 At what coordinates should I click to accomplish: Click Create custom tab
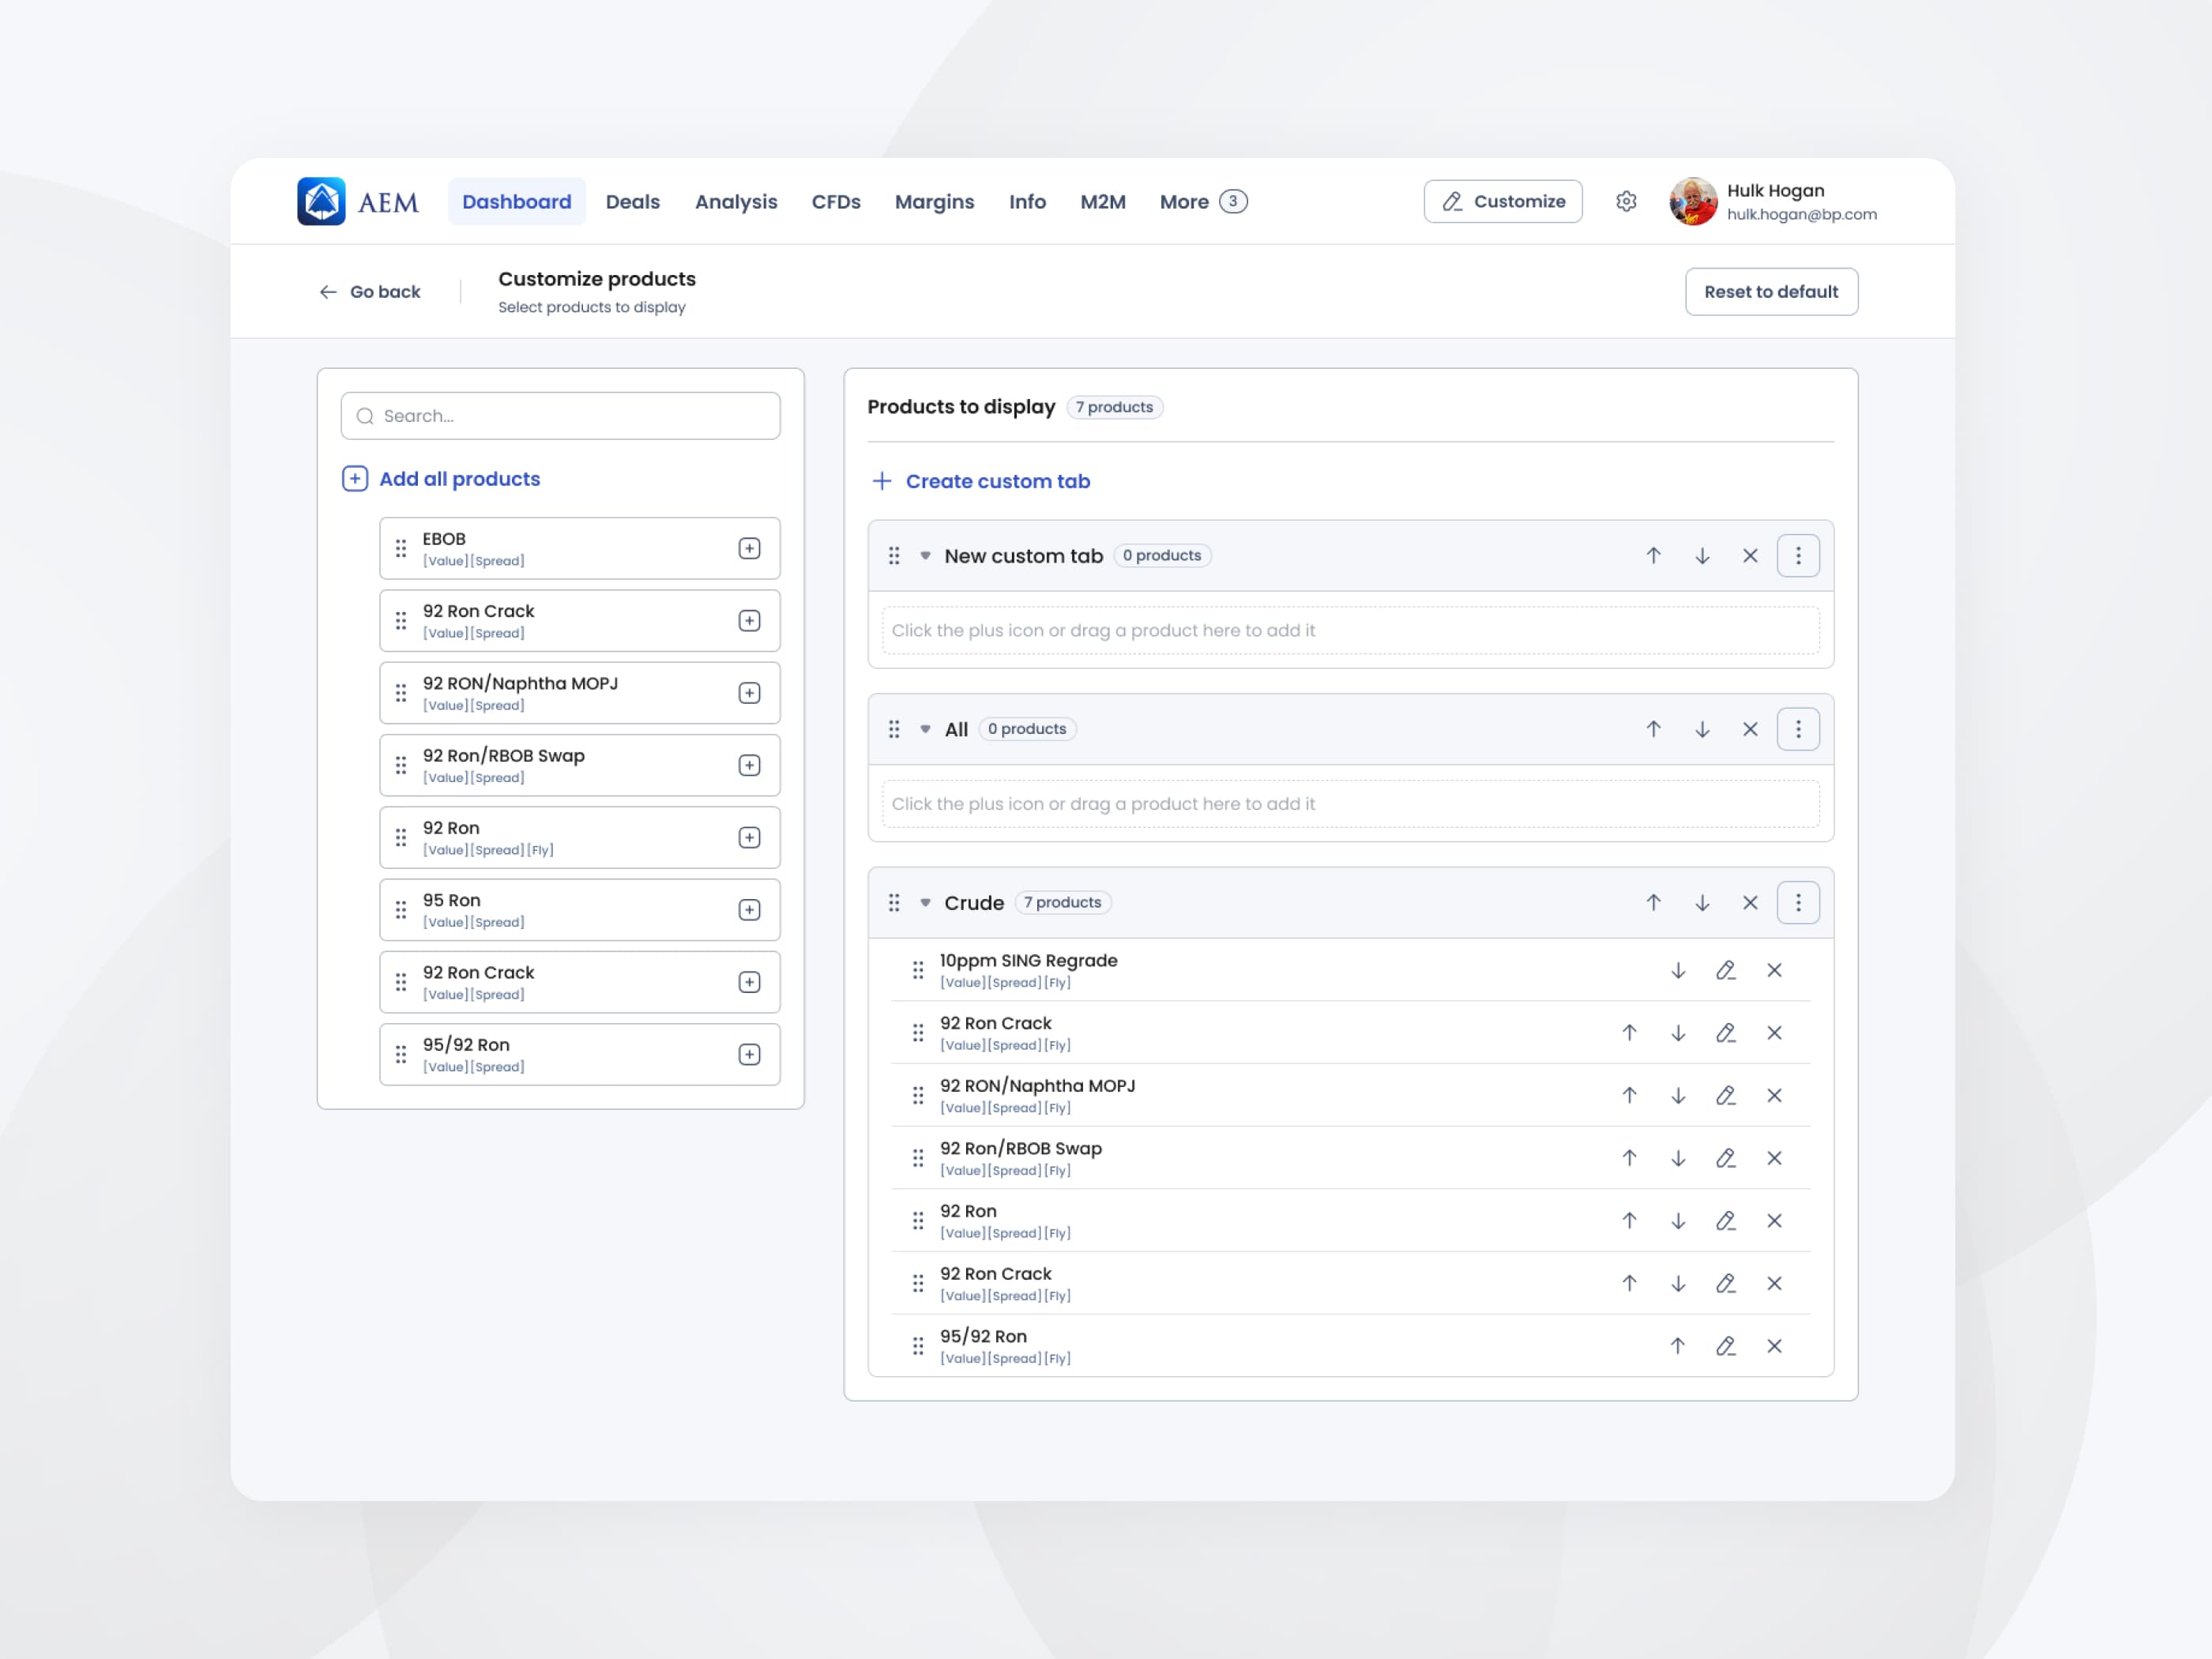pos(981,481)
